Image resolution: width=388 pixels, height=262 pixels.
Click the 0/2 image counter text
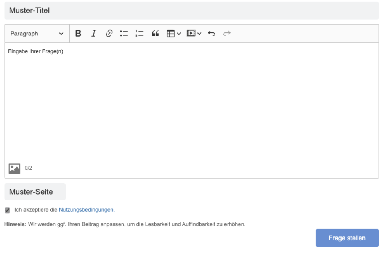[x=28, y=168]
